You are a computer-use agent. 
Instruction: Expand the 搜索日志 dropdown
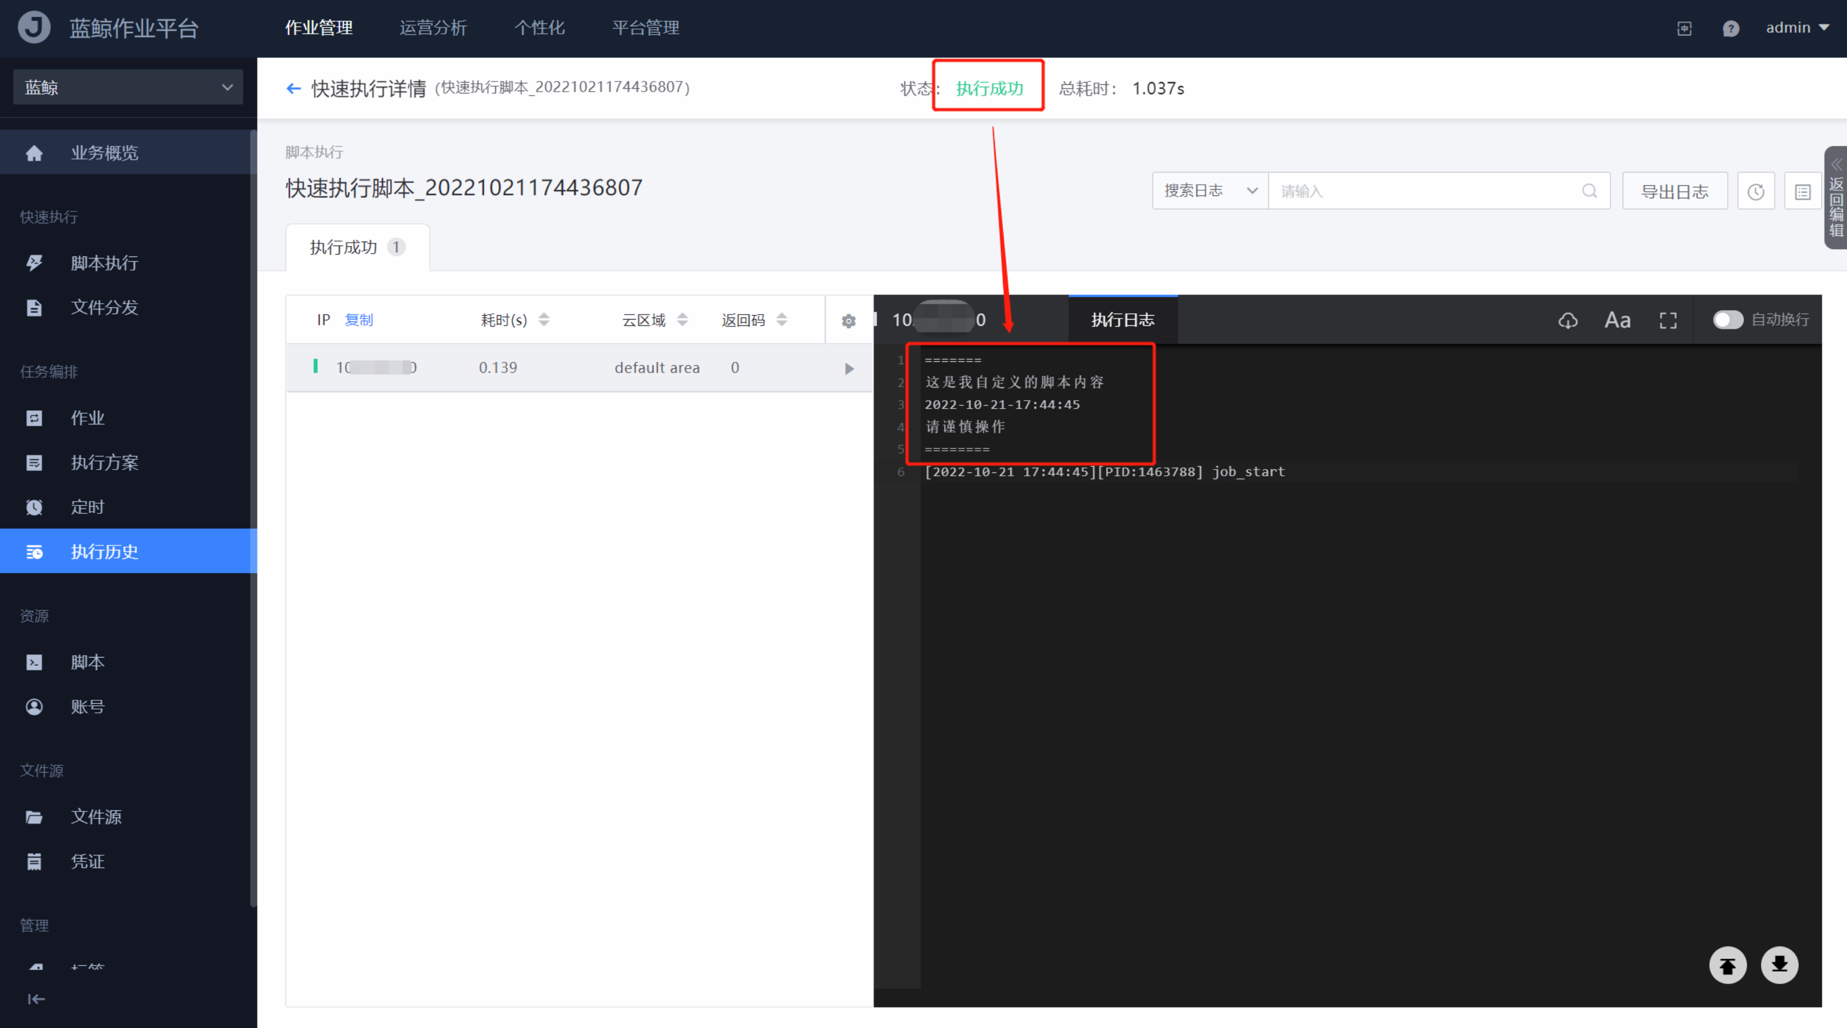tap(1210, 191)
